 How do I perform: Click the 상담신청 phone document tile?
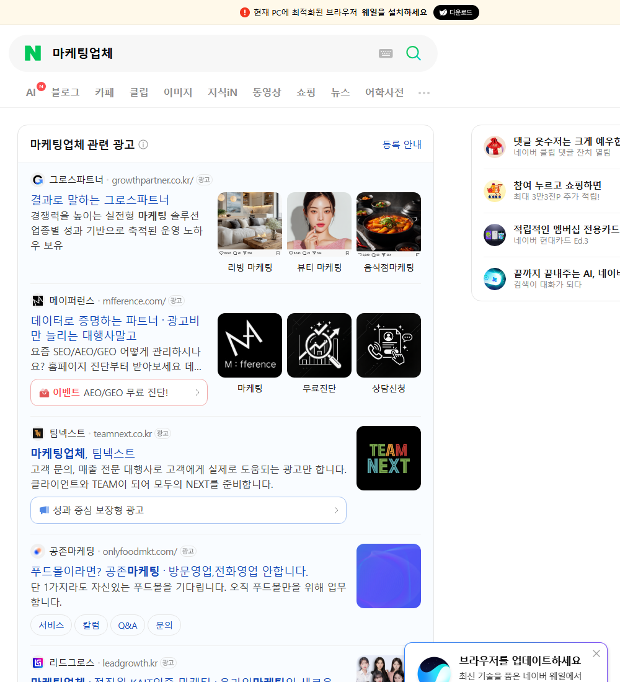tap(389, 345)
